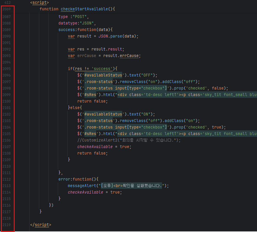The image size is (257, 232).
Task: Click the "POST" string value
Action: (x=80, y=17)
